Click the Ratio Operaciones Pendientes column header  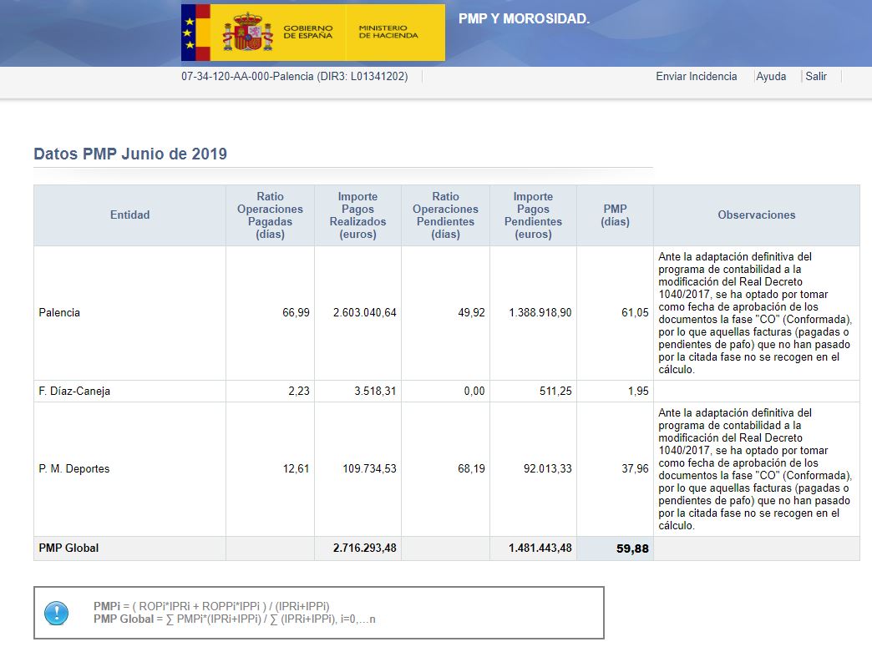tap(445, 215)
